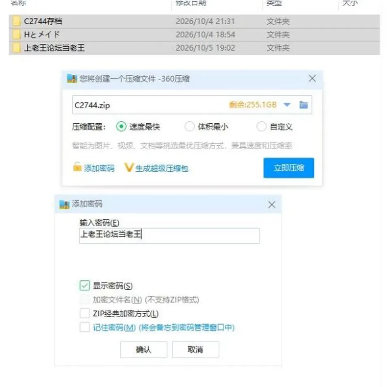This screenshot has height=387, width=390.
Task: Click the 输入密码(E) label
Action: point(99,223)
